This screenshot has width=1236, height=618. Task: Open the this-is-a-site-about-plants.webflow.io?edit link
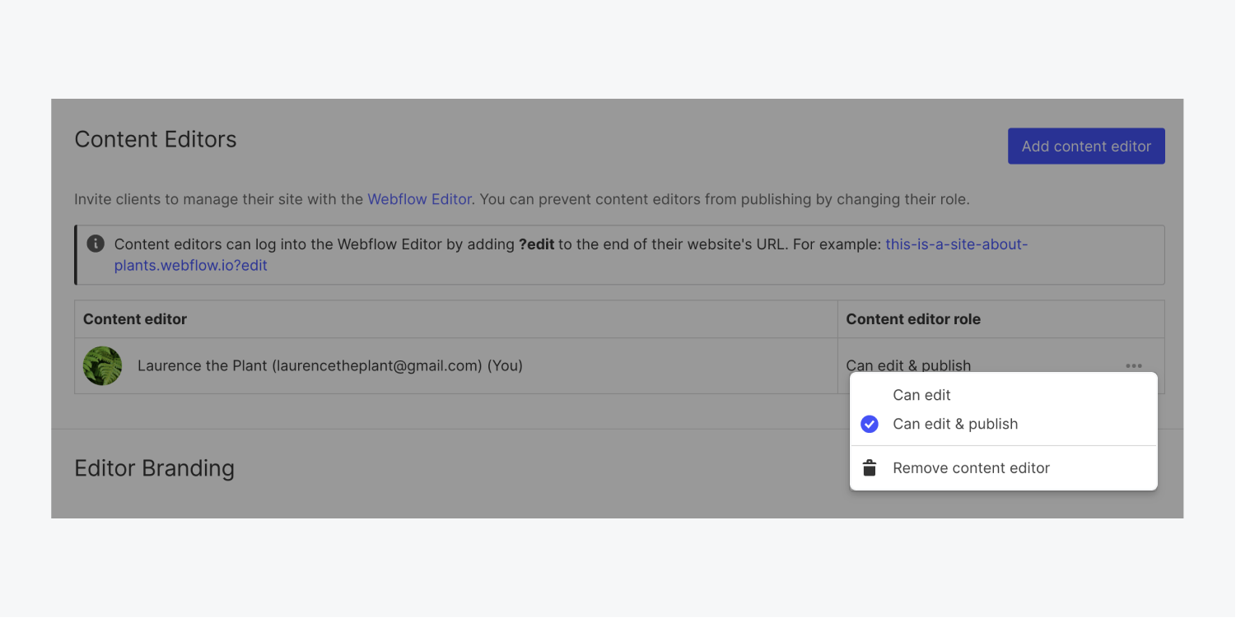pyautogui.click(x=956, y=244)
